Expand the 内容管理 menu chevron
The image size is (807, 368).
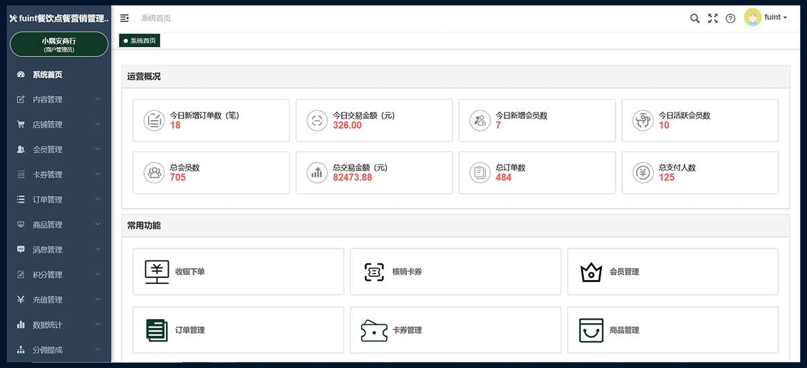[98, 99]
